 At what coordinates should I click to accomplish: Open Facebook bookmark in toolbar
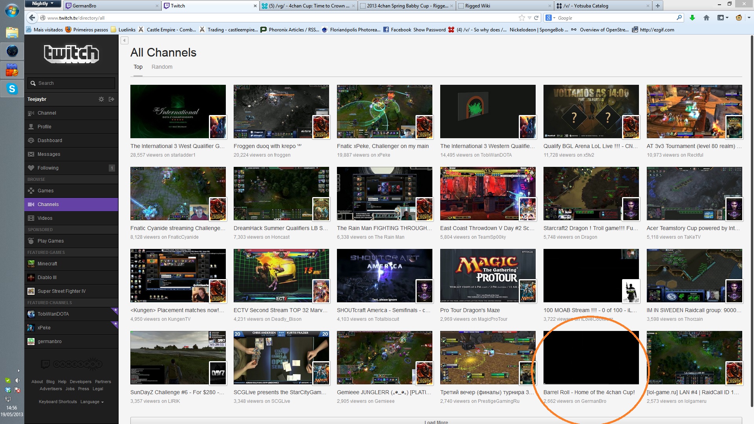click(x=397, y=29)
